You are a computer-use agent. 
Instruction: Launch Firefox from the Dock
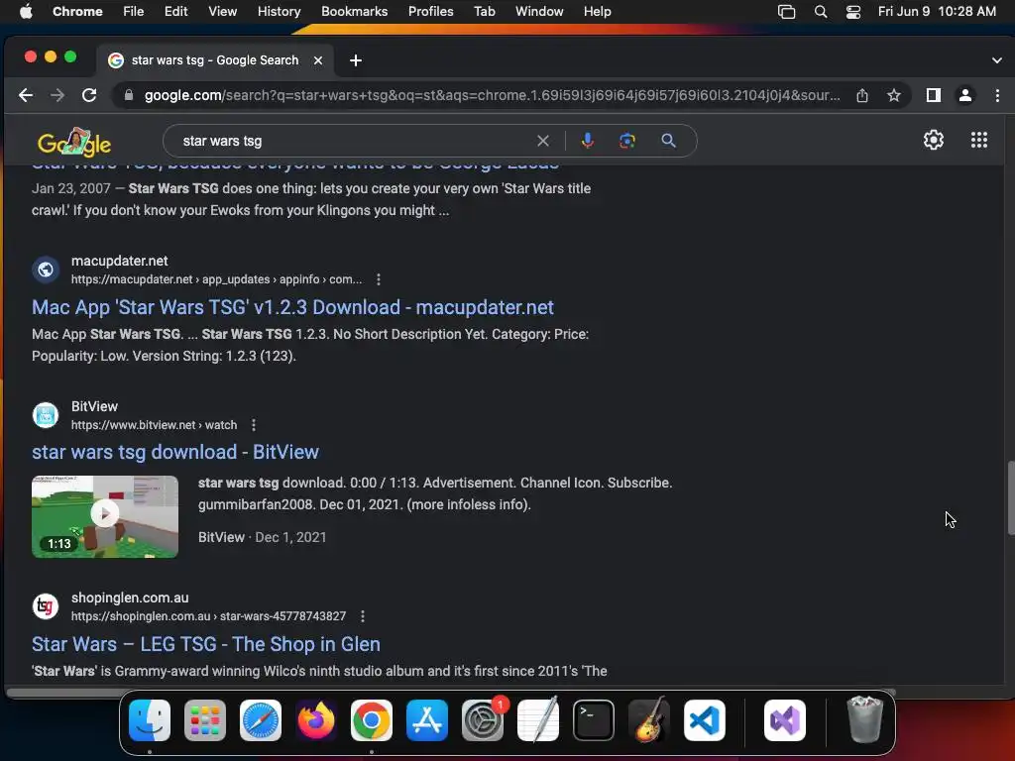316,720
